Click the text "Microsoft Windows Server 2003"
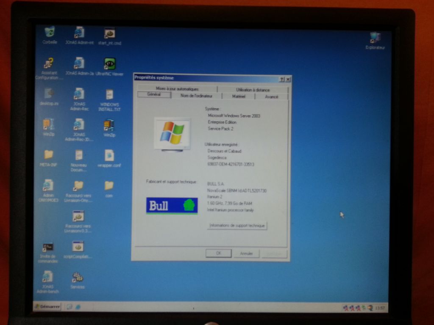The width and height of the screenshot is (434, 325). 234,116
